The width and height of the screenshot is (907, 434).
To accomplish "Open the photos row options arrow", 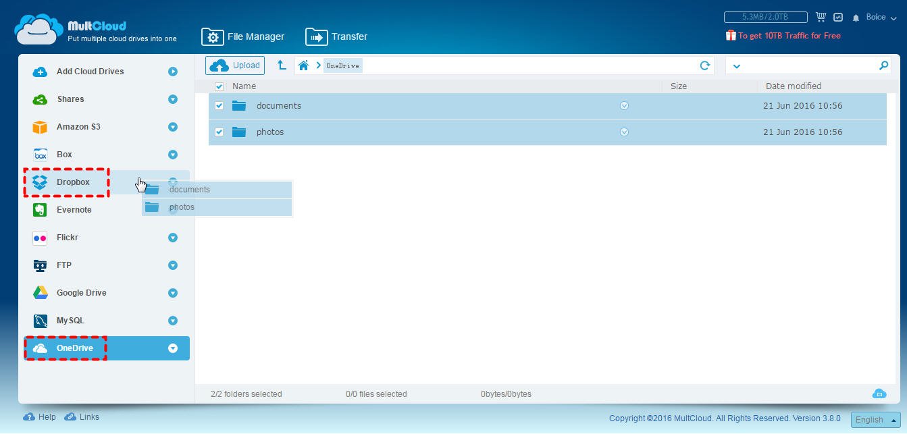I will point(624,132).
